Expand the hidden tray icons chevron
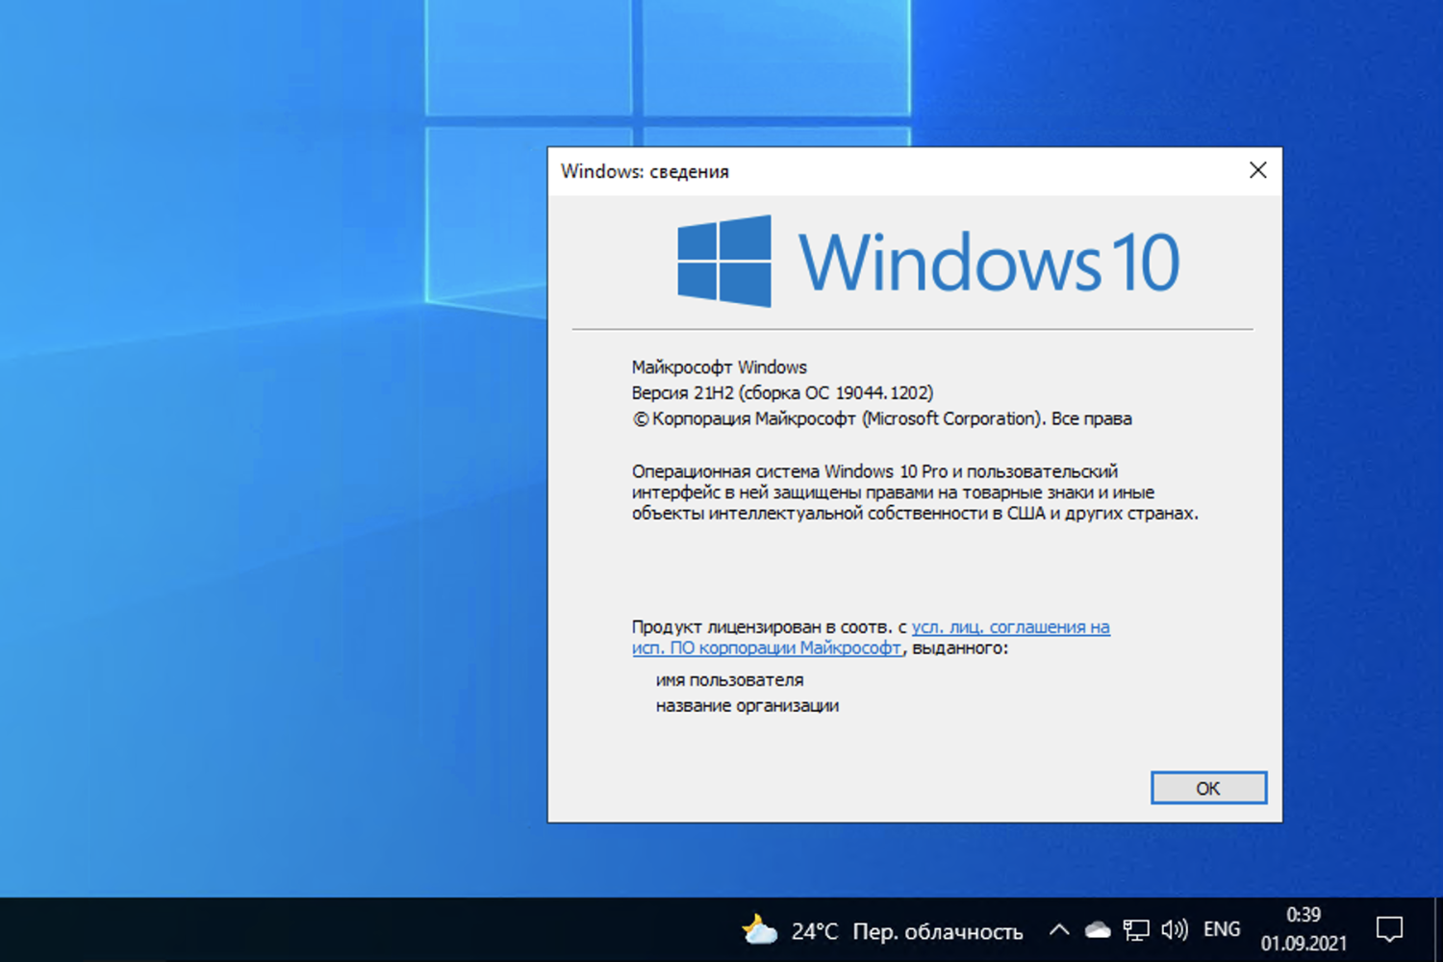 pos(1058,929)
